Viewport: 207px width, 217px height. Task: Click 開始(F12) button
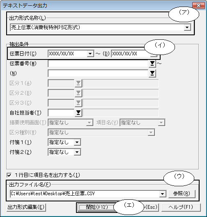pos(97,207)
